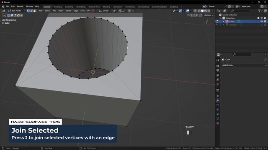Toggle viewport gizmos button
This screenshot has height=150, width=268.
tap(180, 11)
